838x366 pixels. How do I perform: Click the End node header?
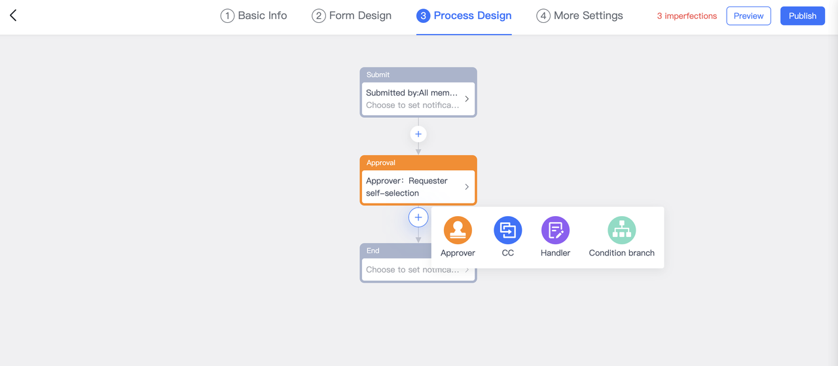tap(393, 250)
